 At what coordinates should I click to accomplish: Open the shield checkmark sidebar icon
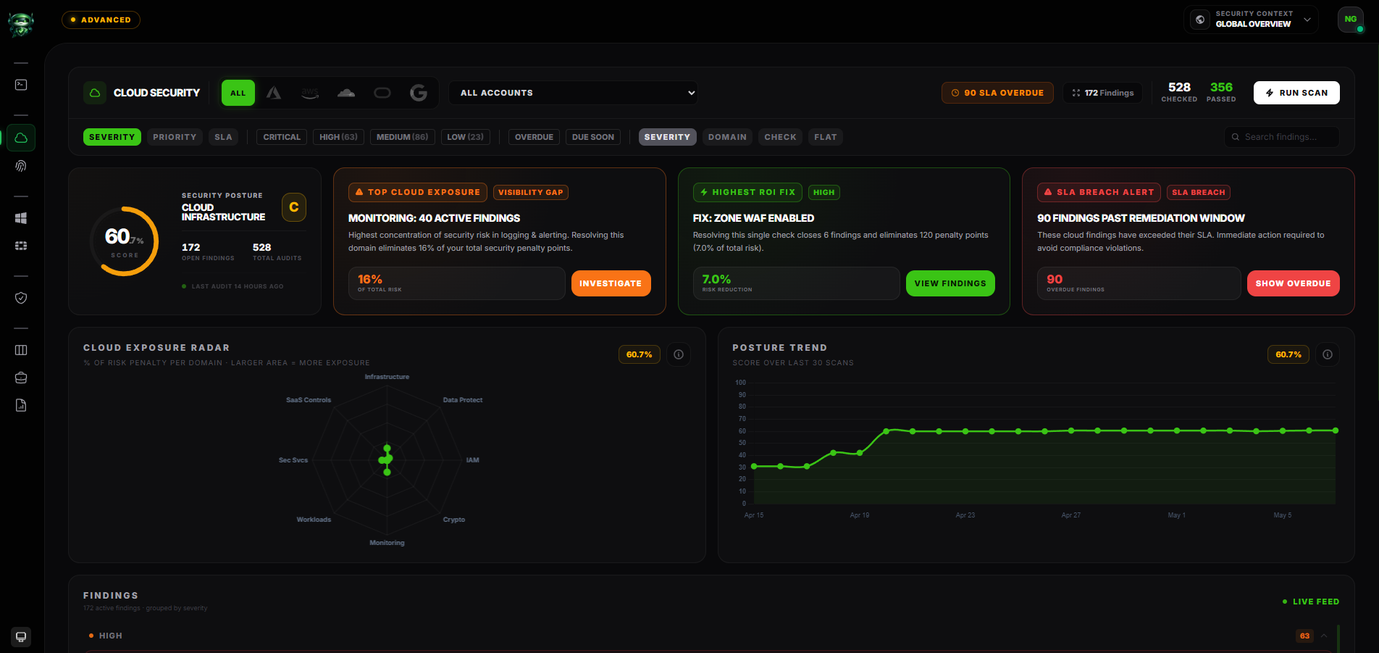point(21,298)
